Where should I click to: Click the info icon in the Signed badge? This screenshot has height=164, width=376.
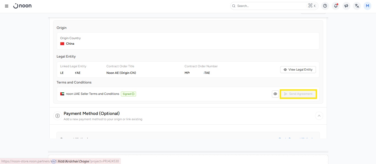133,94
